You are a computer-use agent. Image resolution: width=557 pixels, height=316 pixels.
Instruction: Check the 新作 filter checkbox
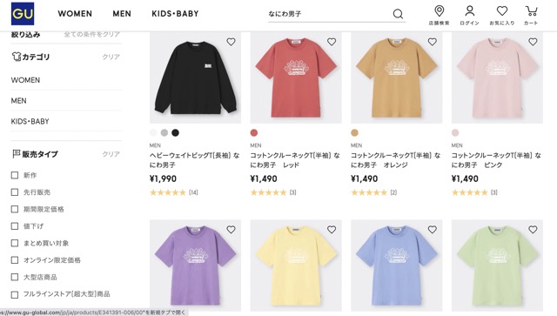(15, 175)
